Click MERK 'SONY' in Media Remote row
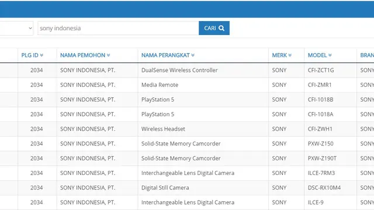Viewport: 374px width, 210px height. pyautogui.click(x=279, y=85)
